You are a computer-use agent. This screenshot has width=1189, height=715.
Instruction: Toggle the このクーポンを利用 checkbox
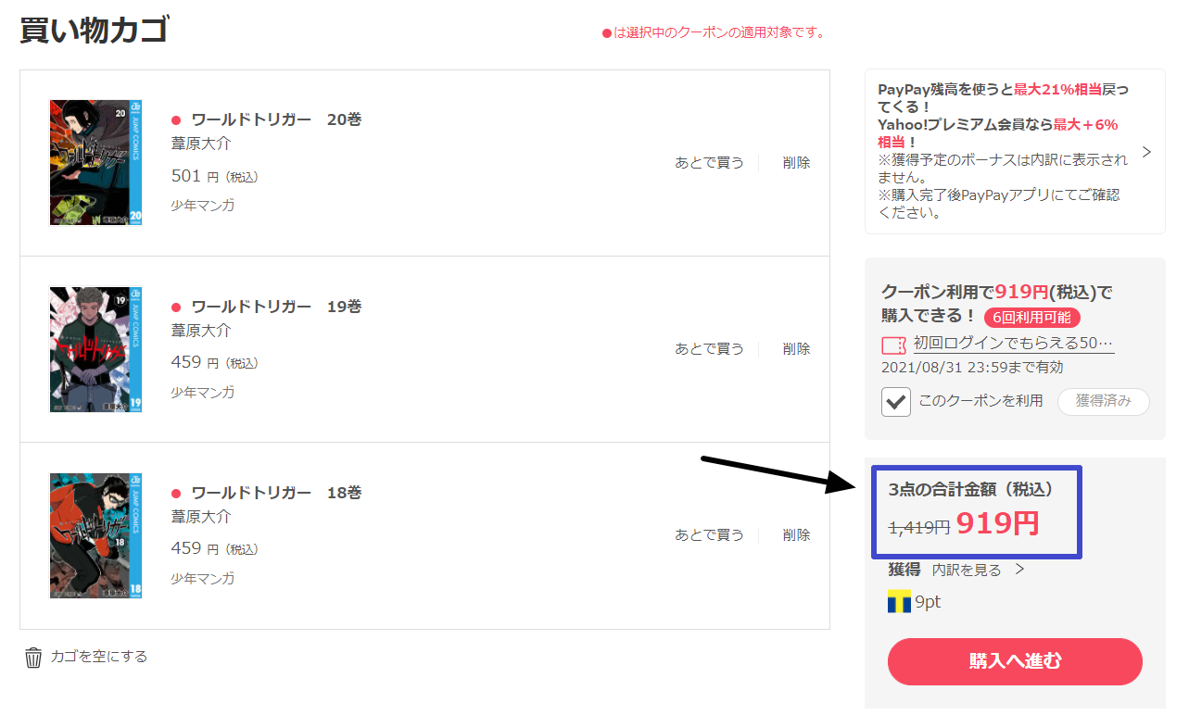[x=896, y=402]
